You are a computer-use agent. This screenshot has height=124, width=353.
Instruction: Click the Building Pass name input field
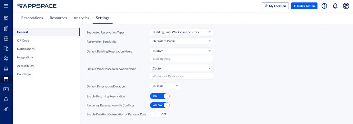[x=181, y=59]
